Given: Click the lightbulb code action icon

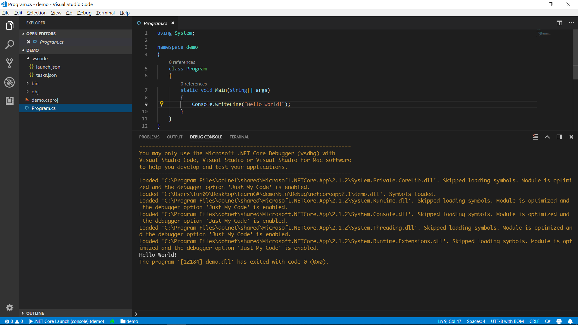Looking at the screenshot, I should [x=162, y=104].
